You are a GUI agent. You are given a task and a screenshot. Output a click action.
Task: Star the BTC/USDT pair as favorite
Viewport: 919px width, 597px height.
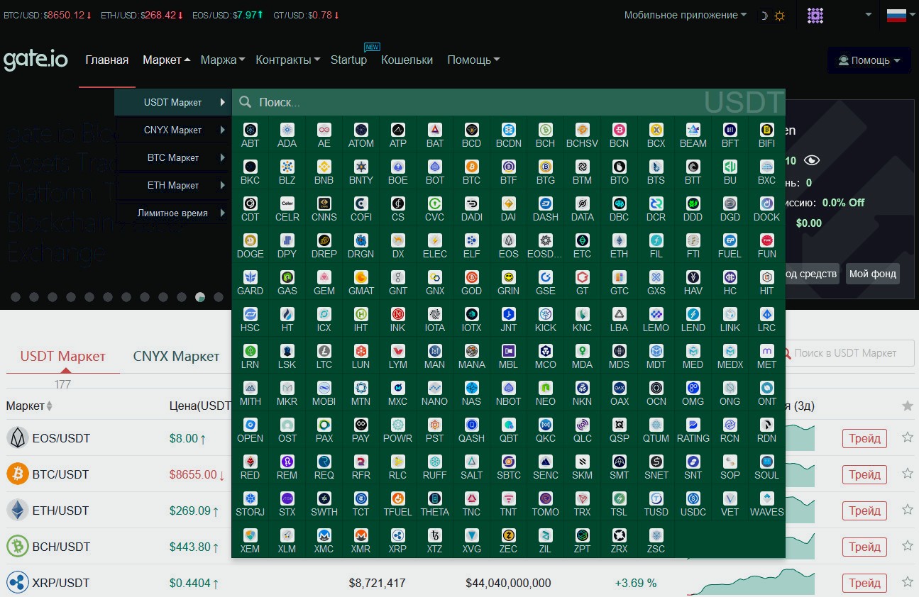[907, 474]
